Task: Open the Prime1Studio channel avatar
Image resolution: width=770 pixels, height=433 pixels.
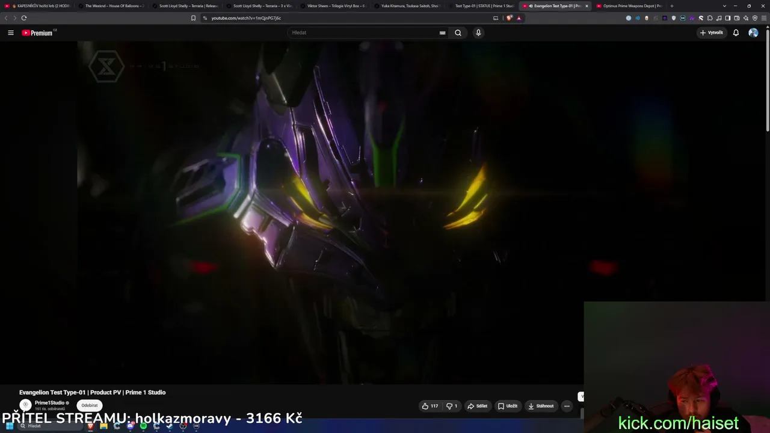Action: (x=25, y=405)
